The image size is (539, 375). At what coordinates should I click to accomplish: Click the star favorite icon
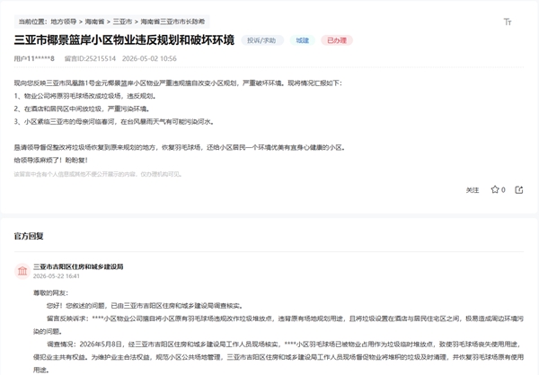coord(495,189)
